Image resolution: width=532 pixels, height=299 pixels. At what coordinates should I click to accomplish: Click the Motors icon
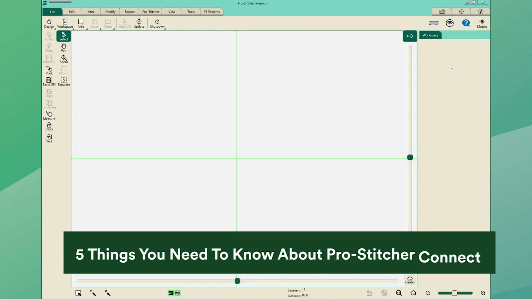click(x=482, y=24)
